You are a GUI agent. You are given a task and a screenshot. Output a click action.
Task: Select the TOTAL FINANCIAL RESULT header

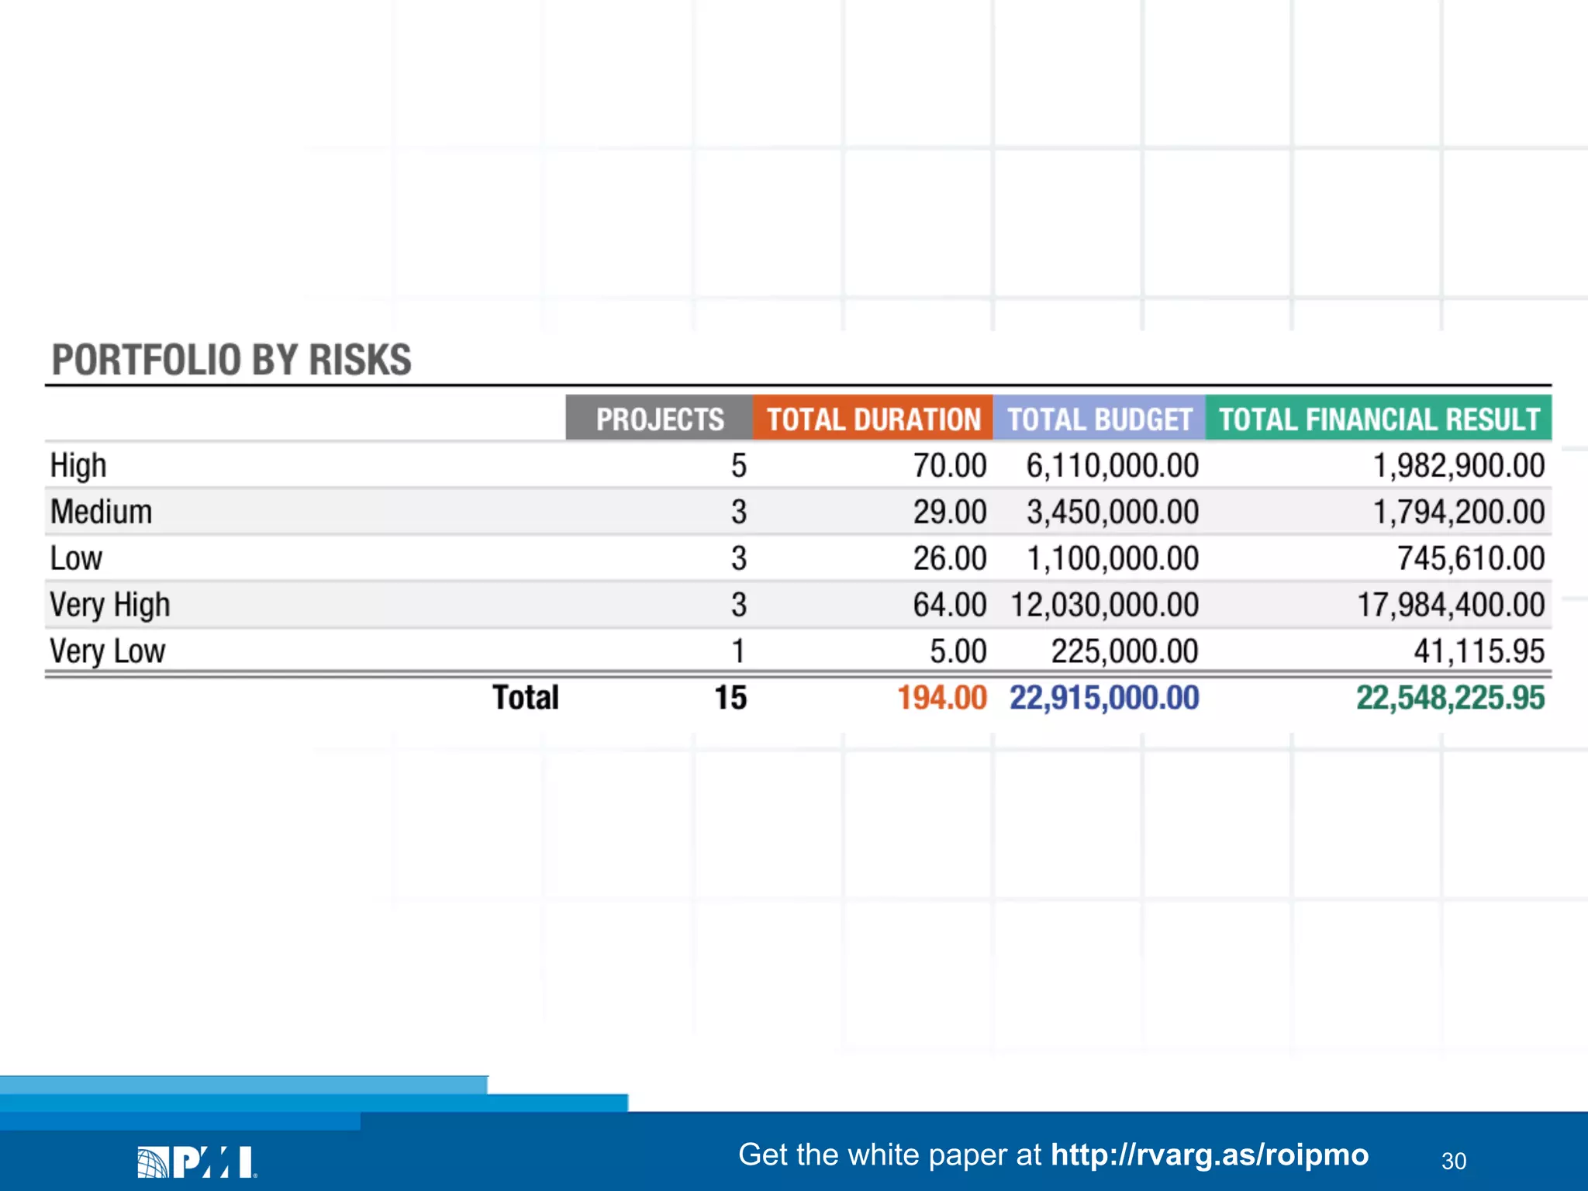1379,419
